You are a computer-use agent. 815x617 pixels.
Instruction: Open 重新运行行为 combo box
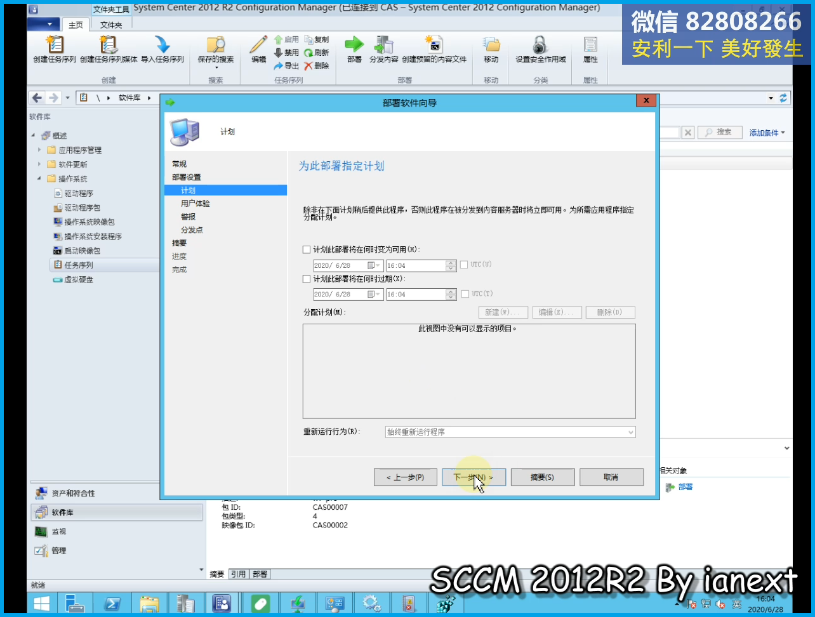[510, 432]
